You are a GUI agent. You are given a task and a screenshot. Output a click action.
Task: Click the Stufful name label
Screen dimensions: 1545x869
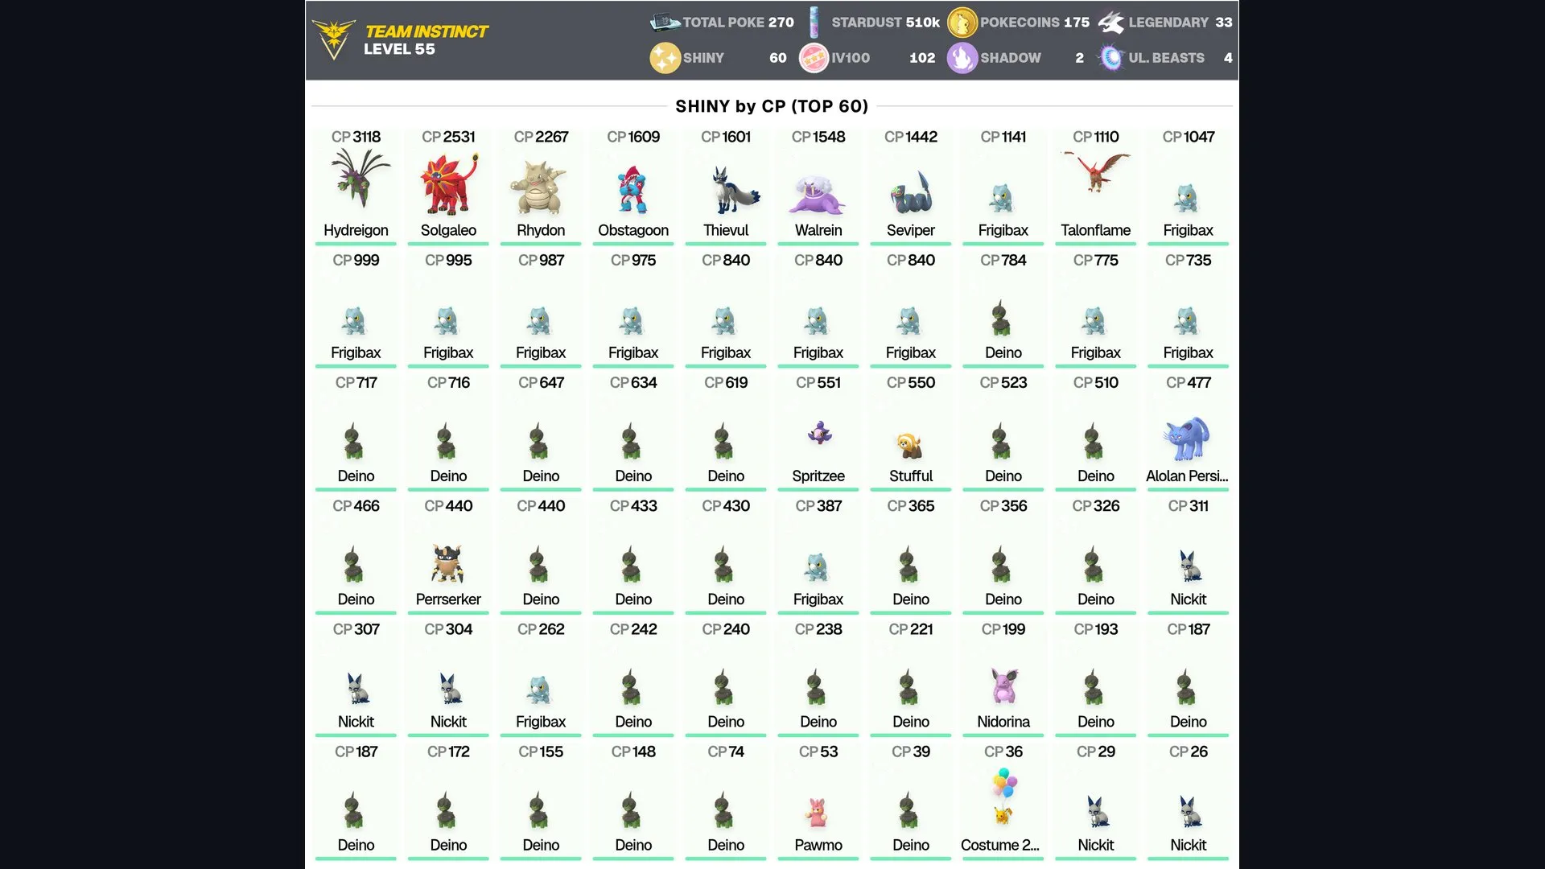[x=911, y=476]
